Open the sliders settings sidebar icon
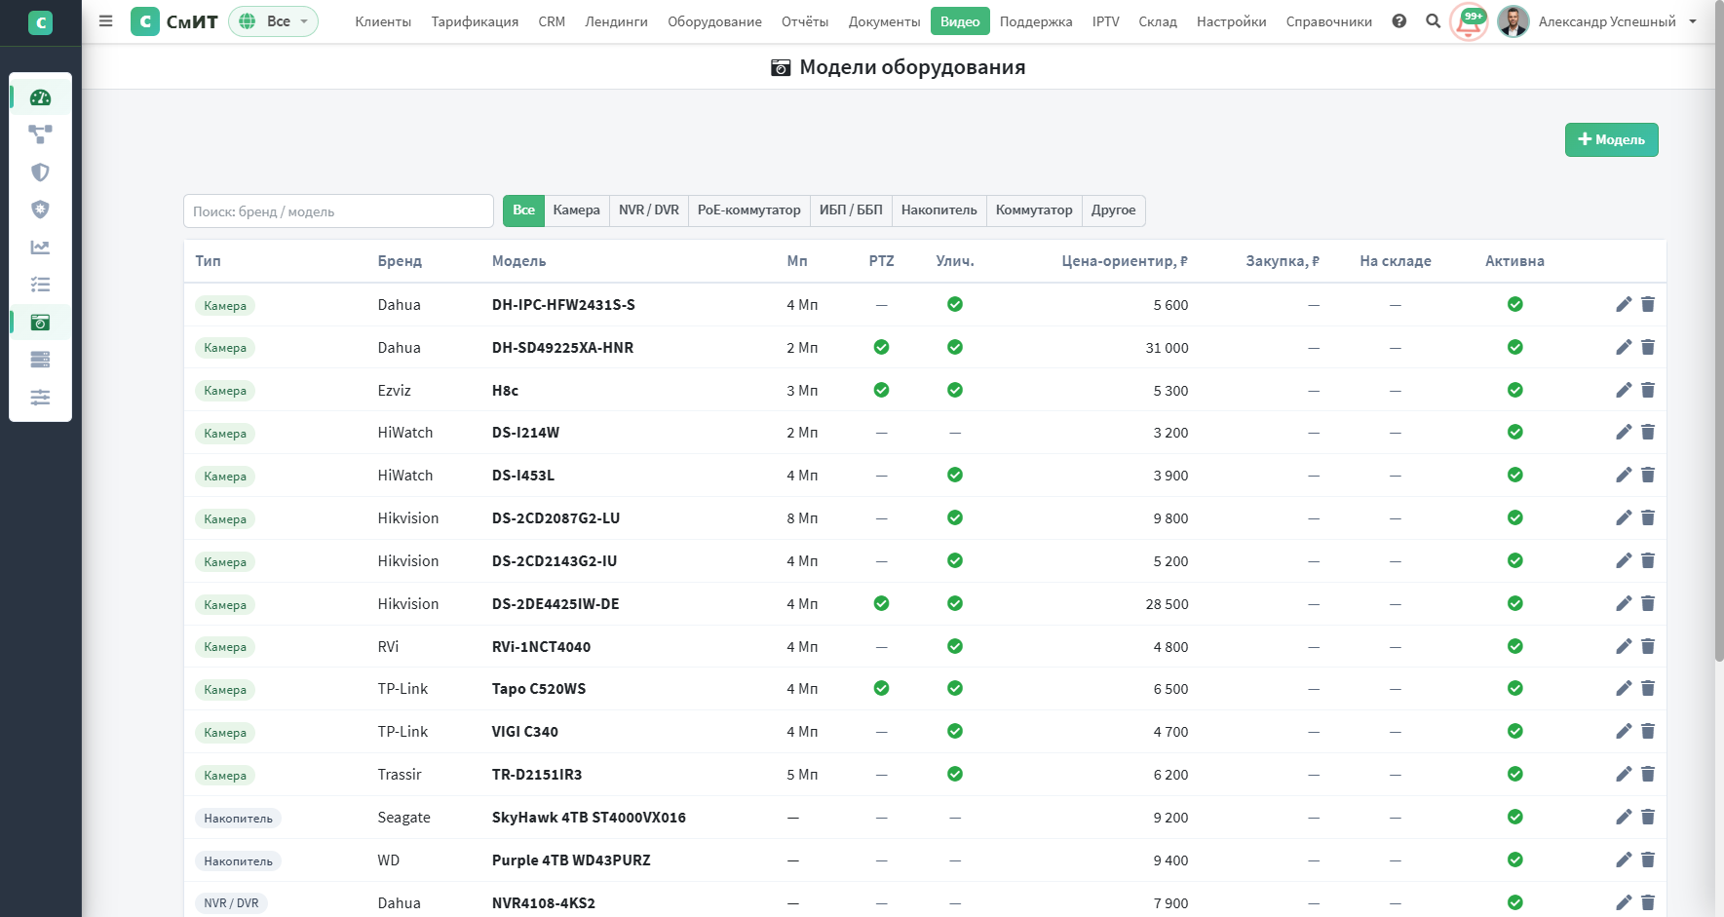 click(x=40, y=398)
